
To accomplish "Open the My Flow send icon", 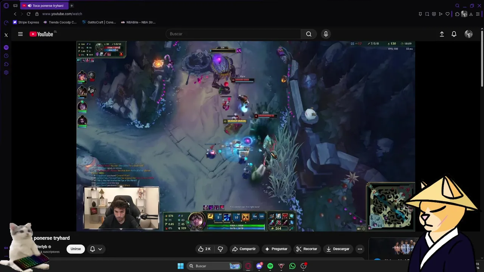I will tap(441, 14).
